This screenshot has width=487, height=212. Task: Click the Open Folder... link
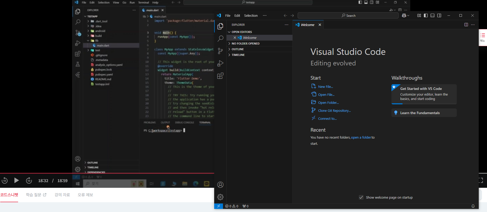click(x=328, y=103)
